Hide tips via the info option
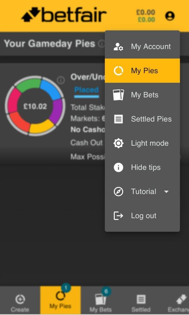This screenshot has width=189, height=315. pyautogui.click(x=142, y=167)
